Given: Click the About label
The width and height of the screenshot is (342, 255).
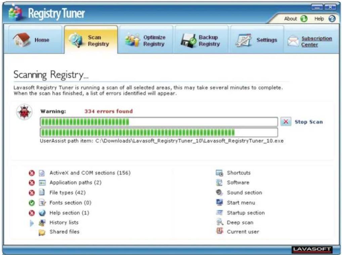Looking at the screenshot, I should pos(290,19).
